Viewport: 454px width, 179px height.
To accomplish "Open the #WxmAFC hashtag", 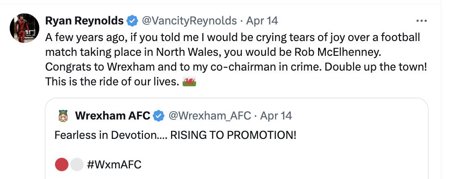I will (x=114, y=165).
